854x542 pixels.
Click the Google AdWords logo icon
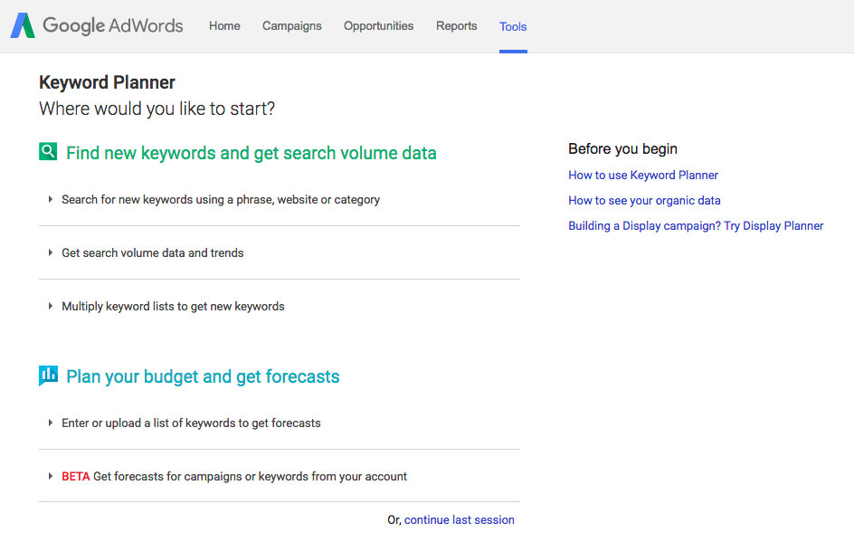tap(23, 25)
